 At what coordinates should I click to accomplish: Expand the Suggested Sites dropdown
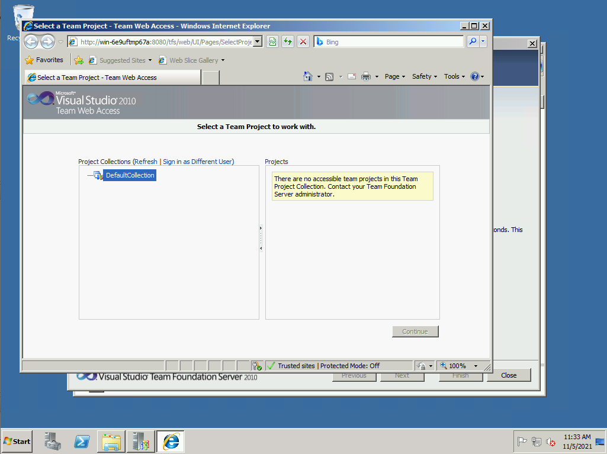coord(150,60)
